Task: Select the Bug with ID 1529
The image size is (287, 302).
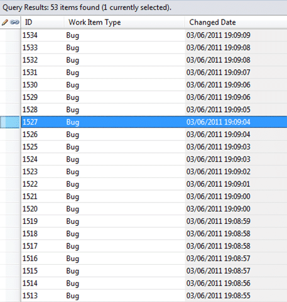Action: [154, 97]
